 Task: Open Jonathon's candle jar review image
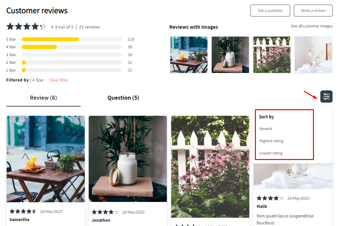pyautogui.click(x=128, y=159)
